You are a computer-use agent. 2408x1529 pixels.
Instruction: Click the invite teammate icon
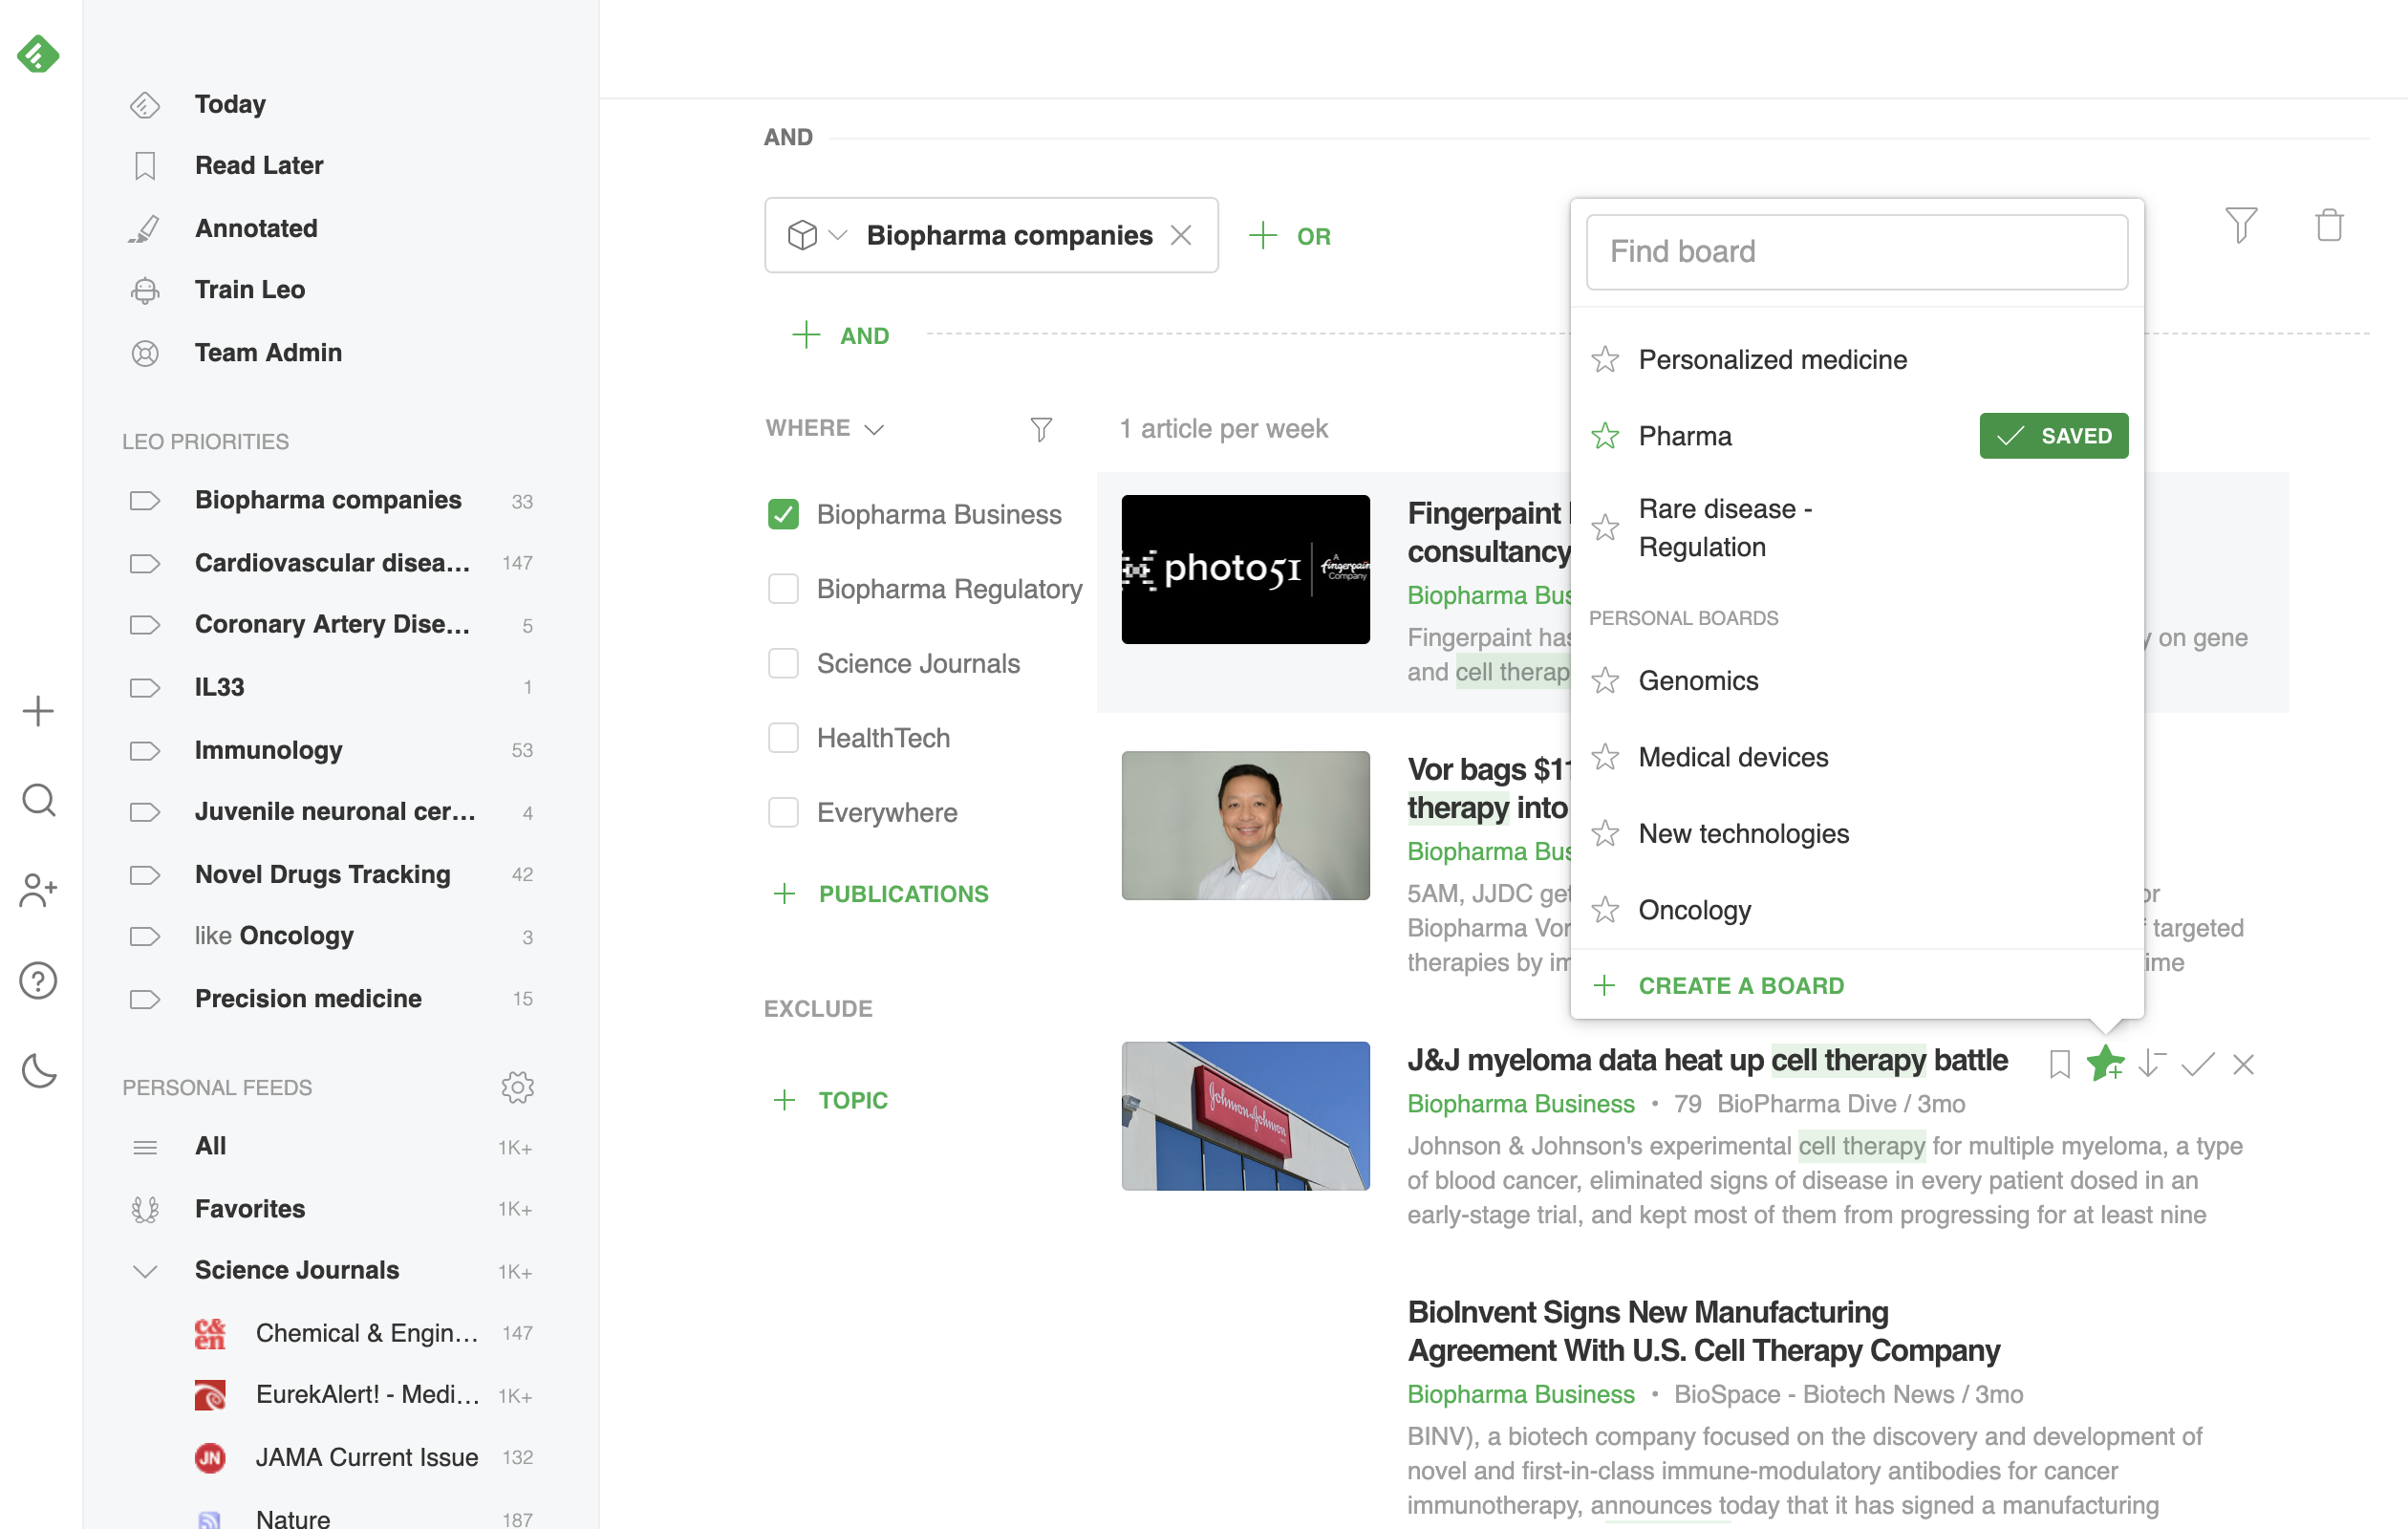tap(38, 890)
